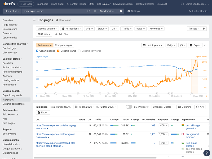Expand the Last 2 years date range

tap(152, 45)
